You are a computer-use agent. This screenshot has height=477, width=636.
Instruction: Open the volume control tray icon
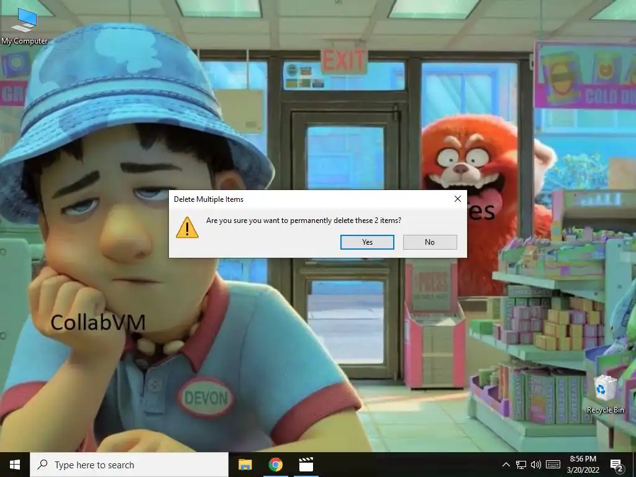pyautogui.click(x=536, y=465)
